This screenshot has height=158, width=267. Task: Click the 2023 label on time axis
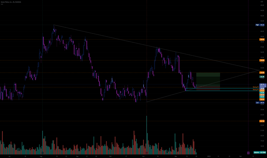[209, 156]
